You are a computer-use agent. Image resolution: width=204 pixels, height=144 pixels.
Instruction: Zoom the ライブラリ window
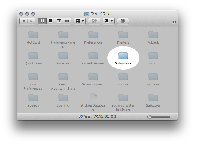[x=33, y=14]
